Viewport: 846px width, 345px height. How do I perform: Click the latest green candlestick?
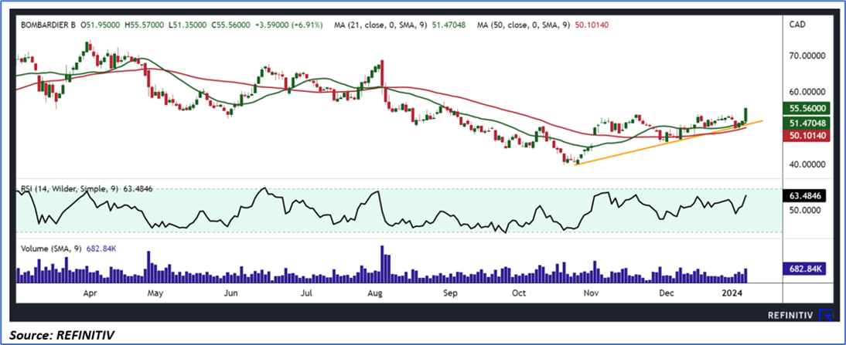tap(746, 115)
